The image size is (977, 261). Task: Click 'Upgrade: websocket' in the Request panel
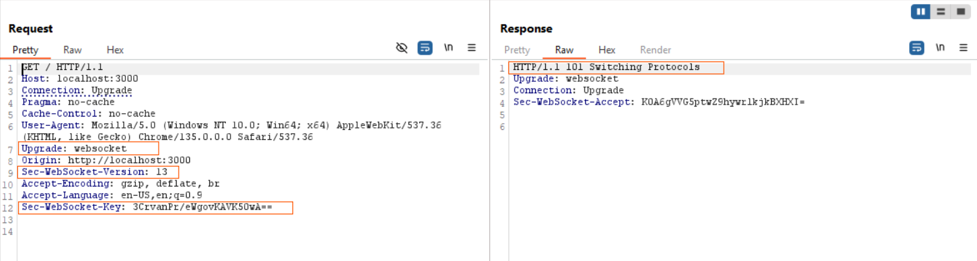(x=74, y=148)
